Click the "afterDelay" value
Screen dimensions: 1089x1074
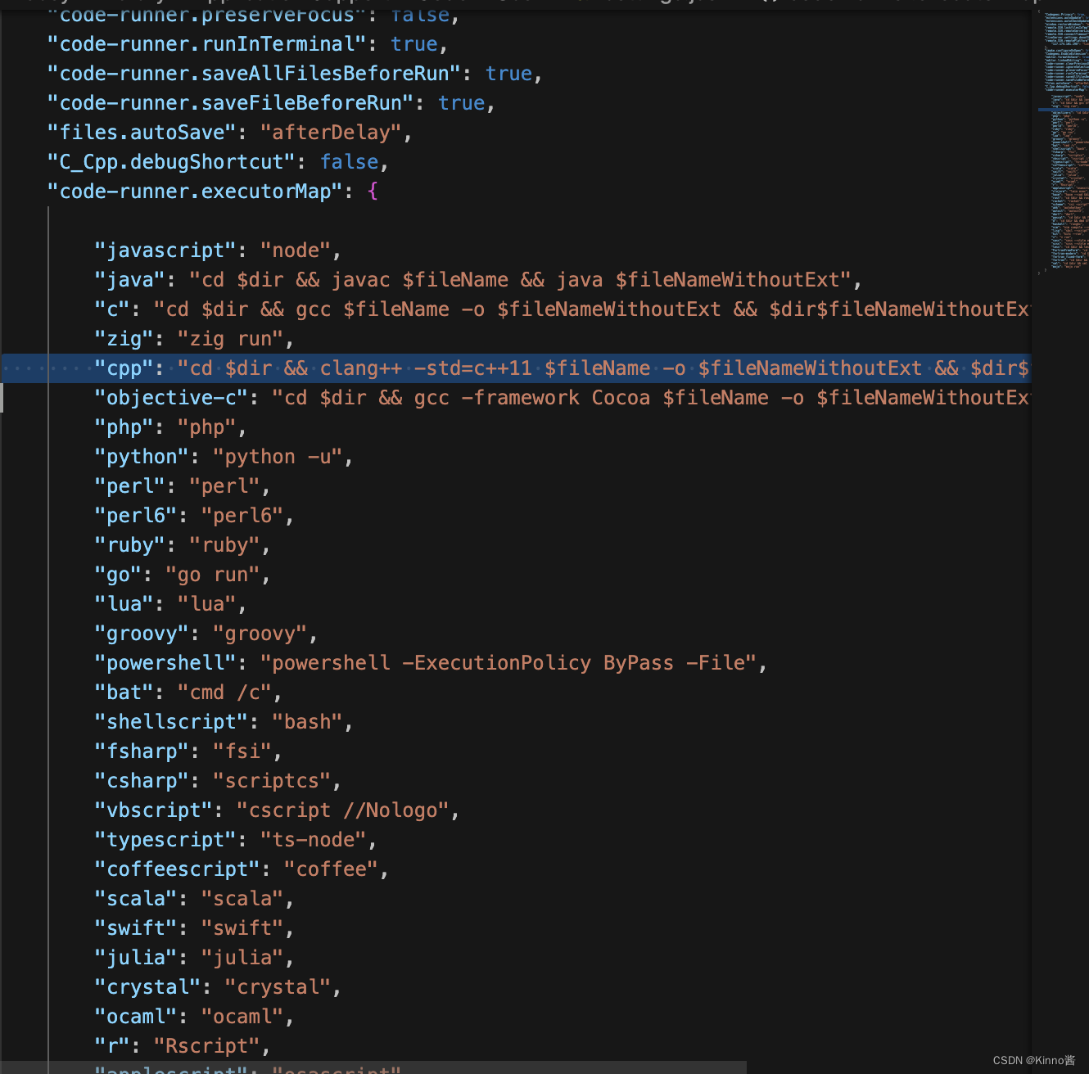pos(331,133)
